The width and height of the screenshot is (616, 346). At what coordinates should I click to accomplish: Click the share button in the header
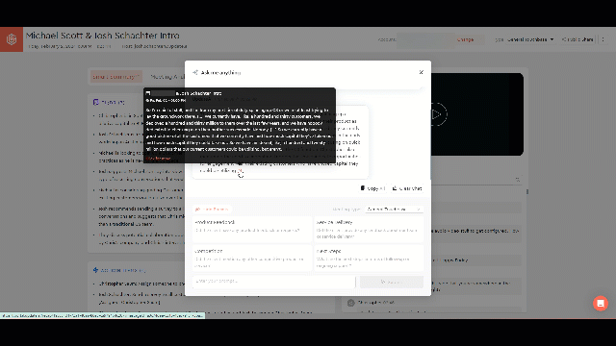pos(577,39)
